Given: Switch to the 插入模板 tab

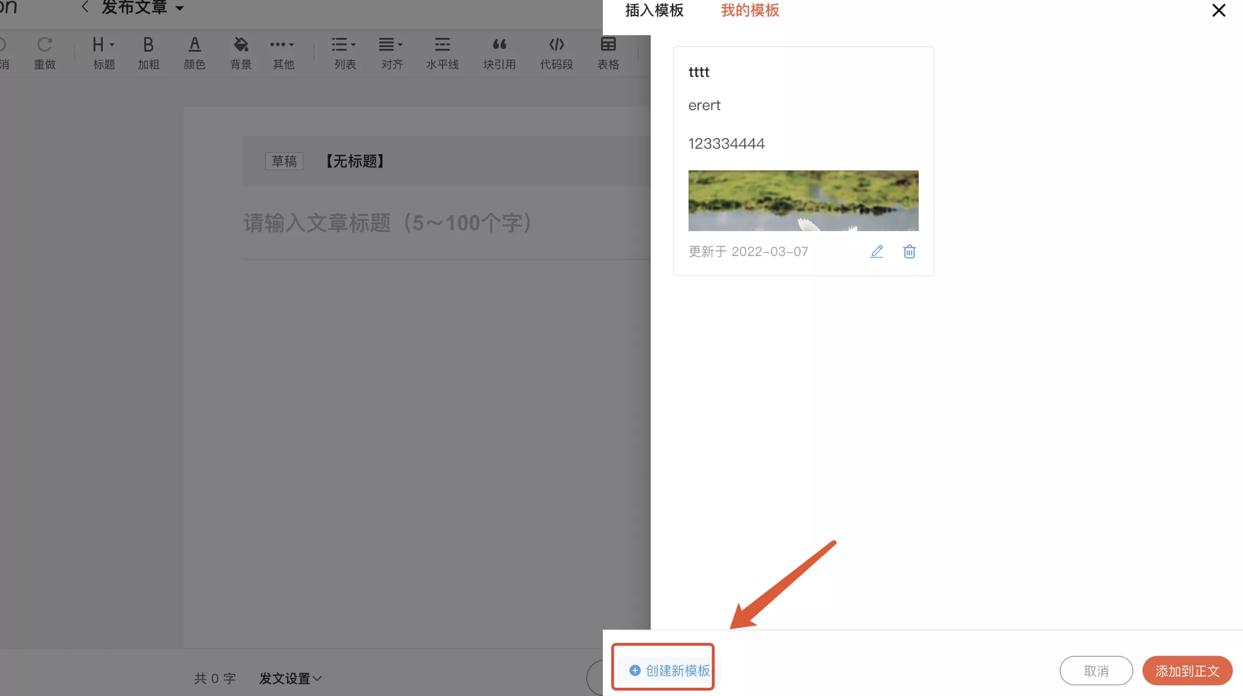Looking at the screenshot, I should tap(654, 11).
